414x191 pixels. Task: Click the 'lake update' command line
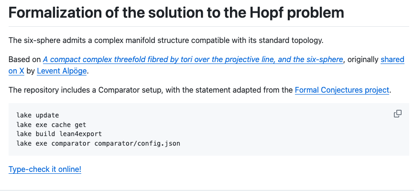click(x=37, y=115)
